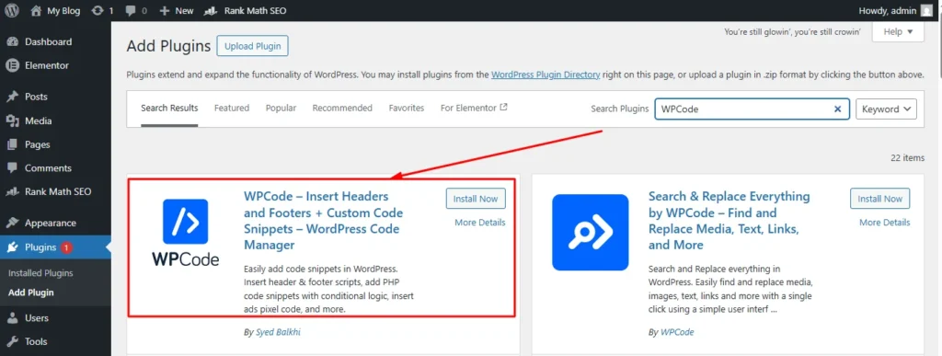Open Rank Math SEO sidebar icon

(x=12, y=192)
